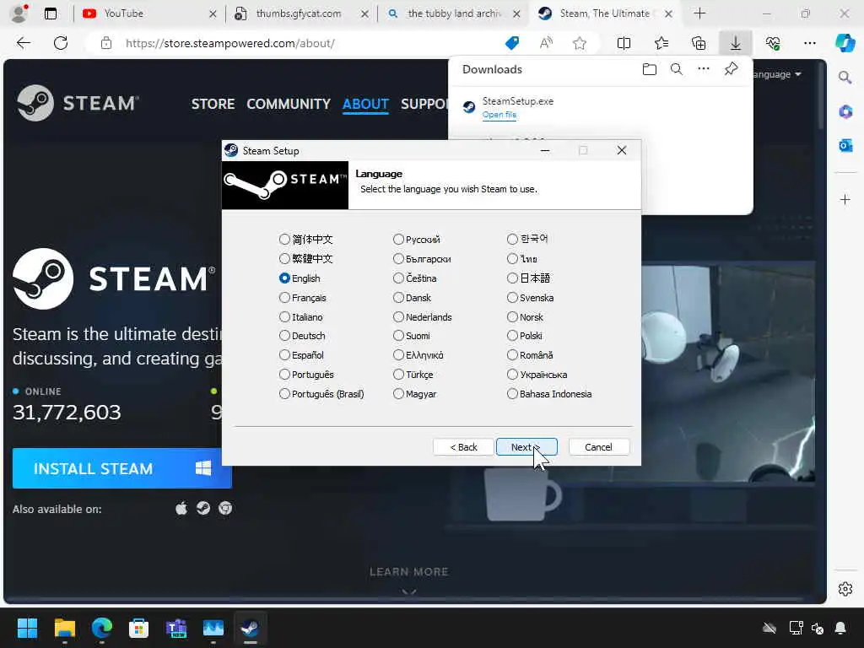Close the YouTube tab
864x648 pixels.
coord(213,13)
